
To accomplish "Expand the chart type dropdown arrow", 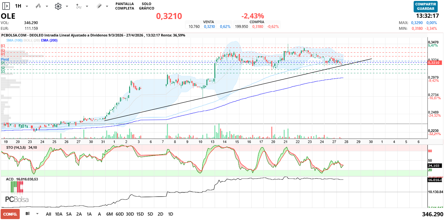I will [47, 6].
